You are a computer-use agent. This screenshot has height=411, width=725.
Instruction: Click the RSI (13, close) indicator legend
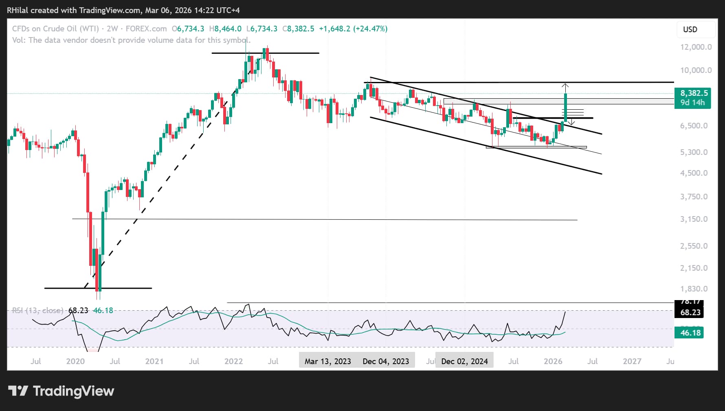click(x=38, y=310)
